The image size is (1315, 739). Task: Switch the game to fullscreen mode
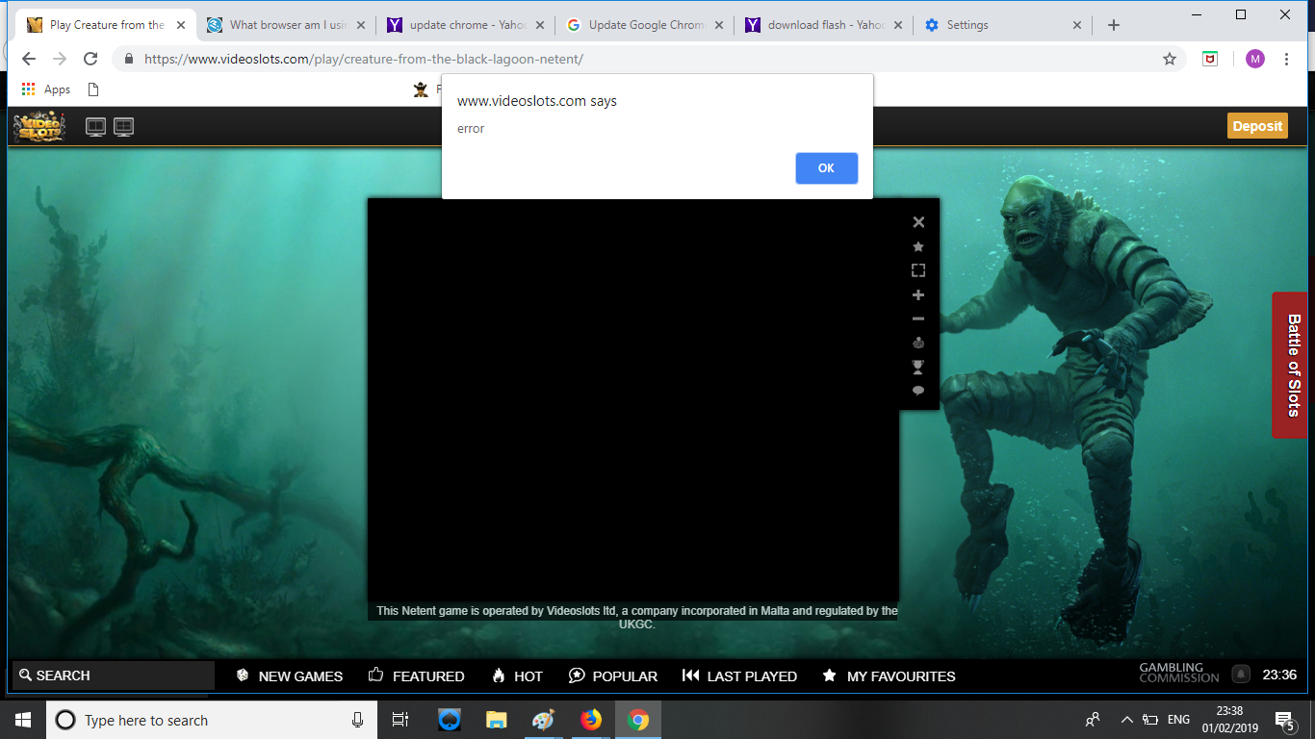918,270
